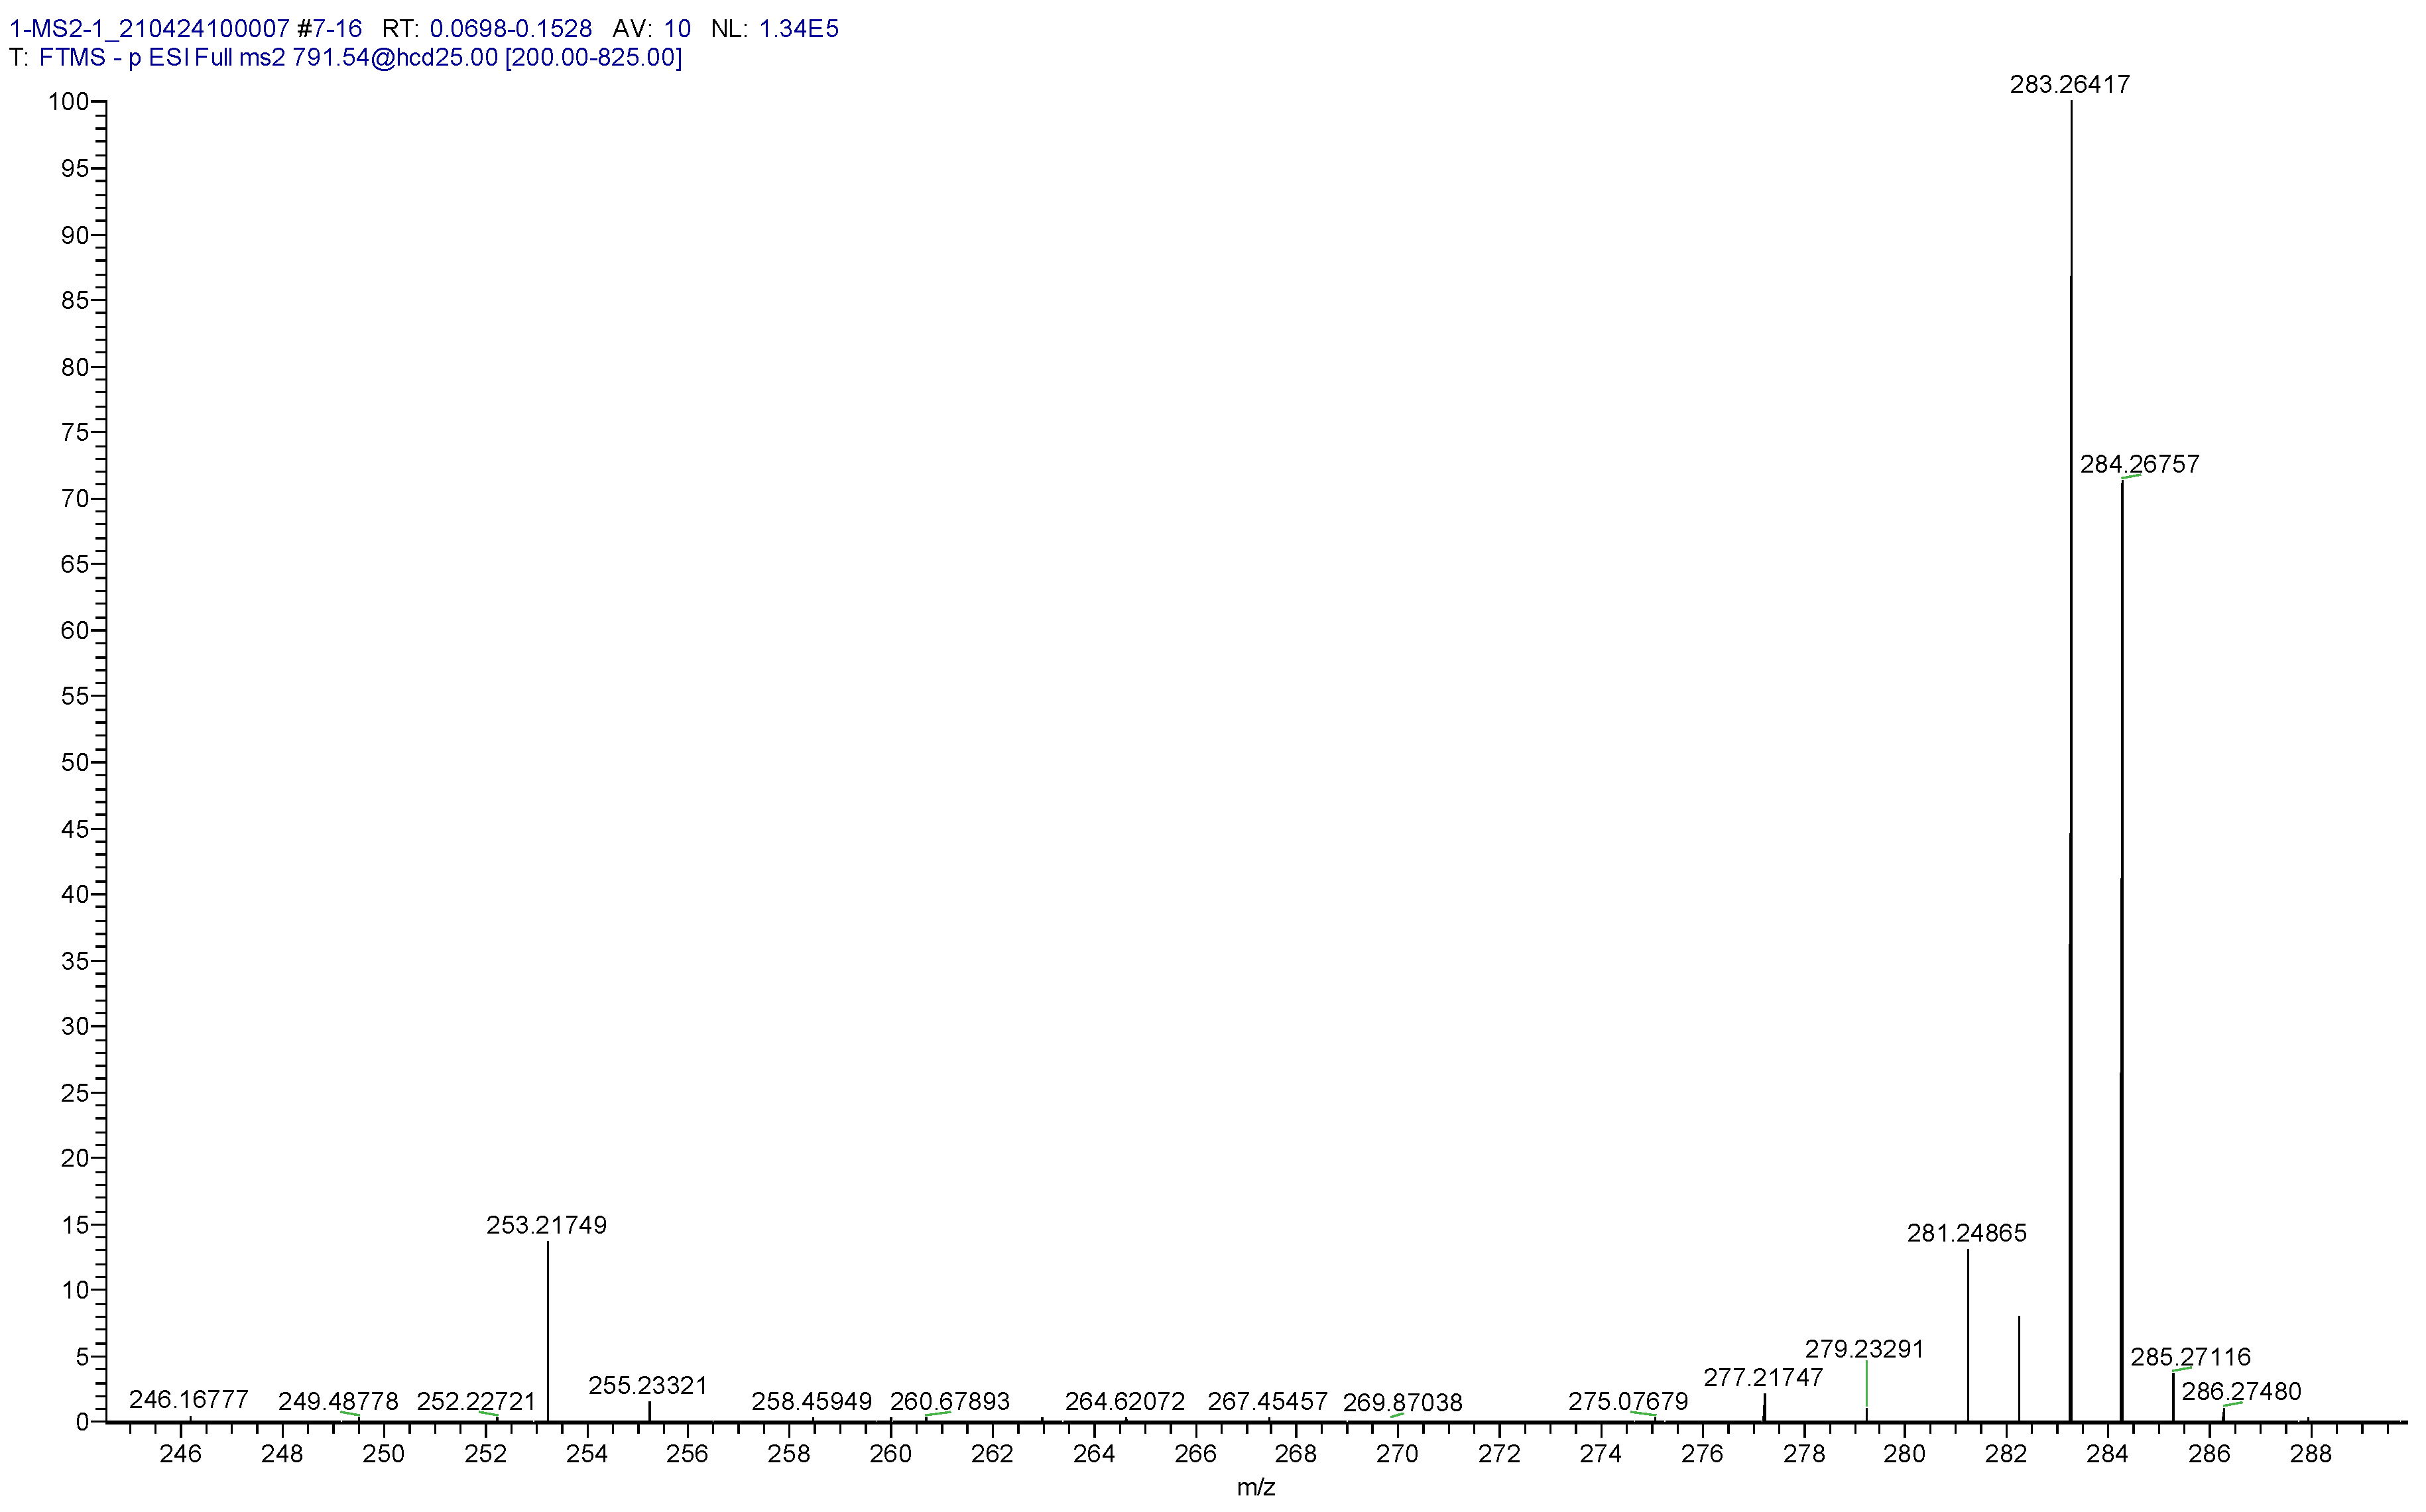This screenshot has height=1512, width=2426.
Task: Click the 253.21749 peak label
Action: 546,1225
